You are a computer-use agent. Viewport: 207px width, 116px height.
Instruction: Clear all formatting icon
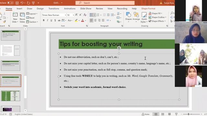click(85, 15)
